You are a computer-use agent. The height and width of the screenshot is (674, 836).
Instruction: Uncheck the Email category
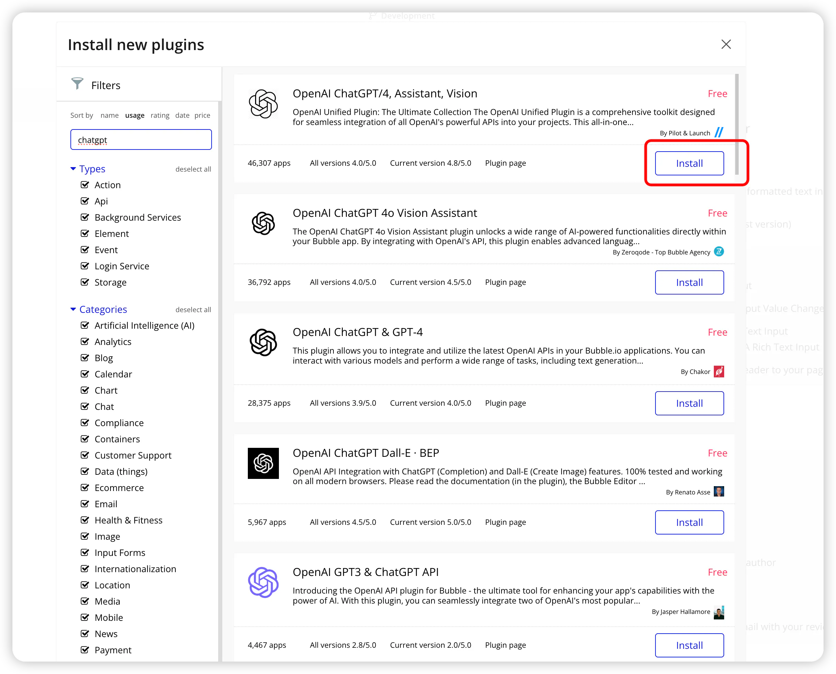point(85,504)
